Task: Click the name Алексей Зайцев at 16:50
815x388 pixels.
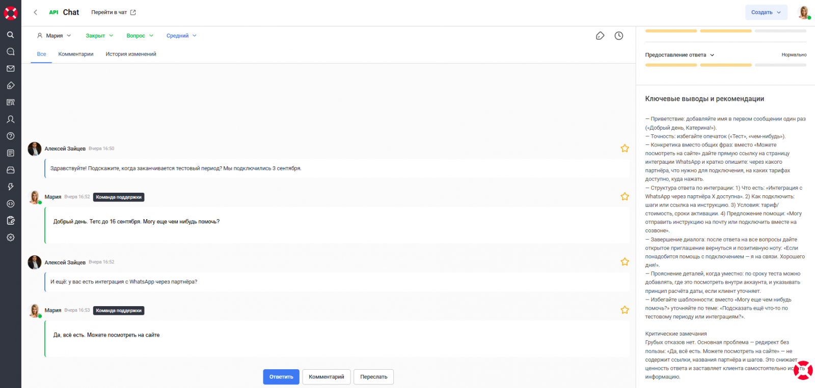Action: tap(65, 149)
